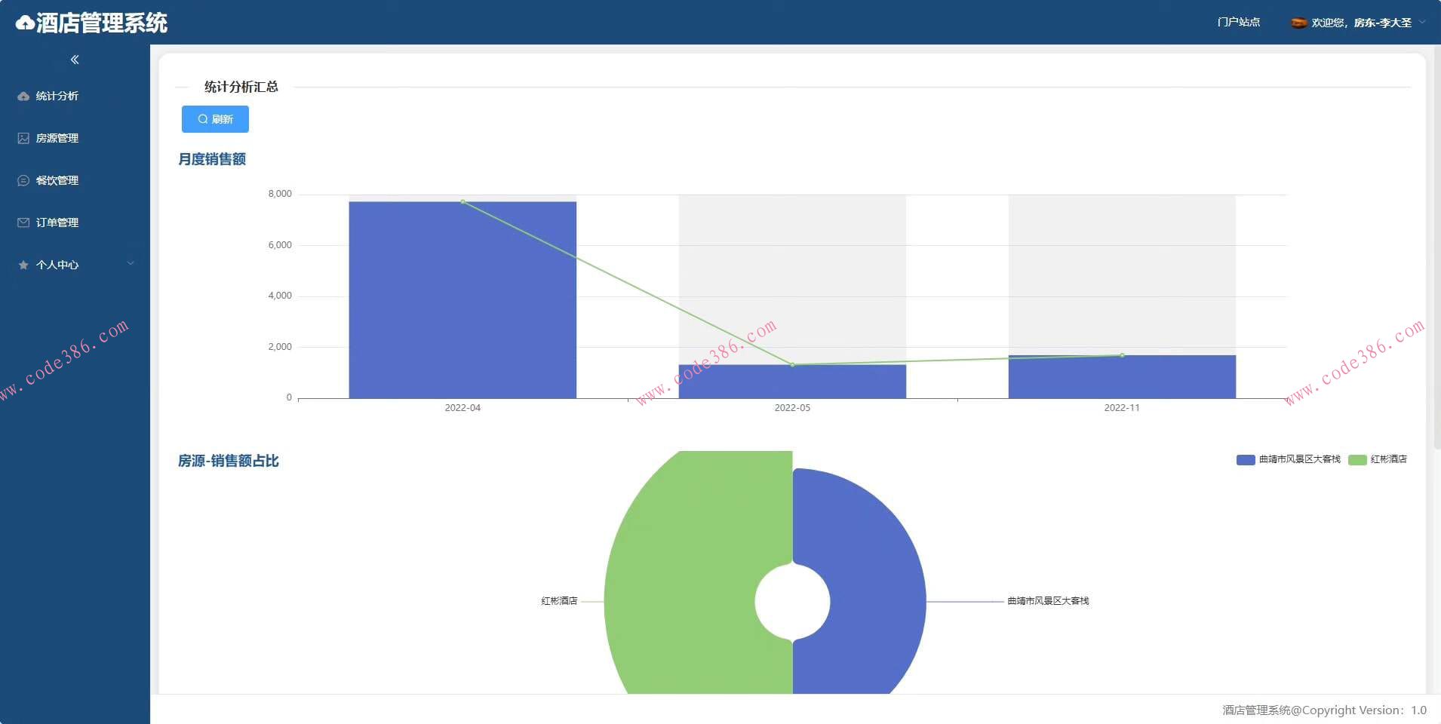1441x724 pixels.
Task: Click the 欢迎您,房东-李大圣 user name
Action: click(1361, 23)
